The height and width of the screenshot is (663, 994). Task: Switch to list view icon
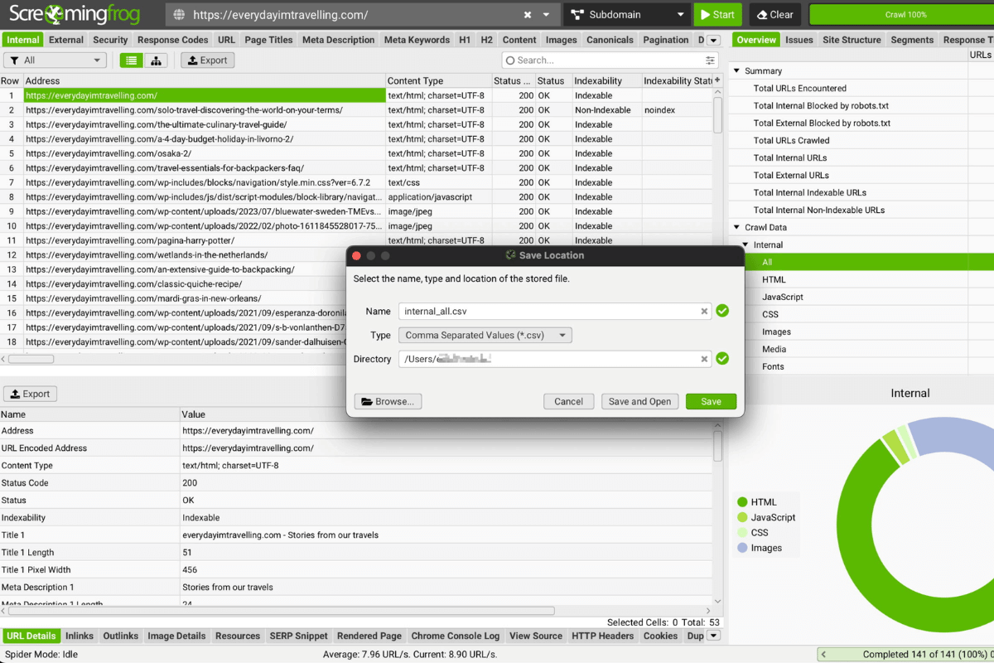coord(131,60)
